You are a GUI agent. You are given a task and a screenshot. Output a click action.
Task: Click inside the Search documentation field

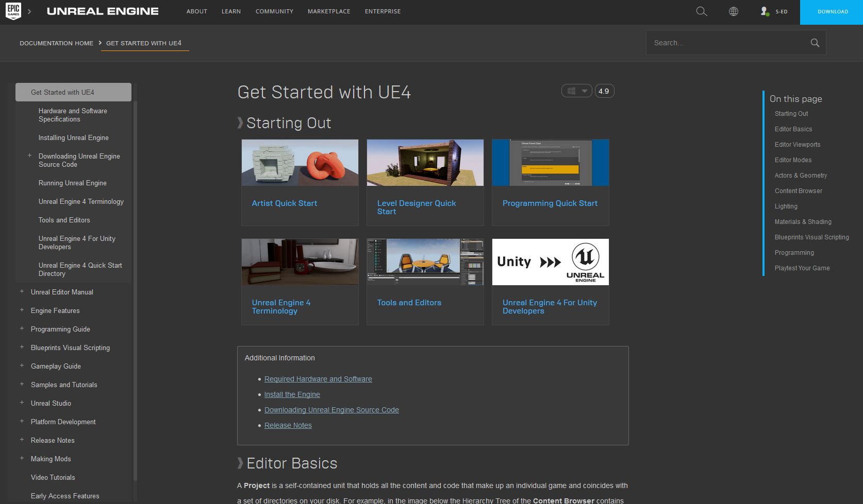click(x=722, y=43)
